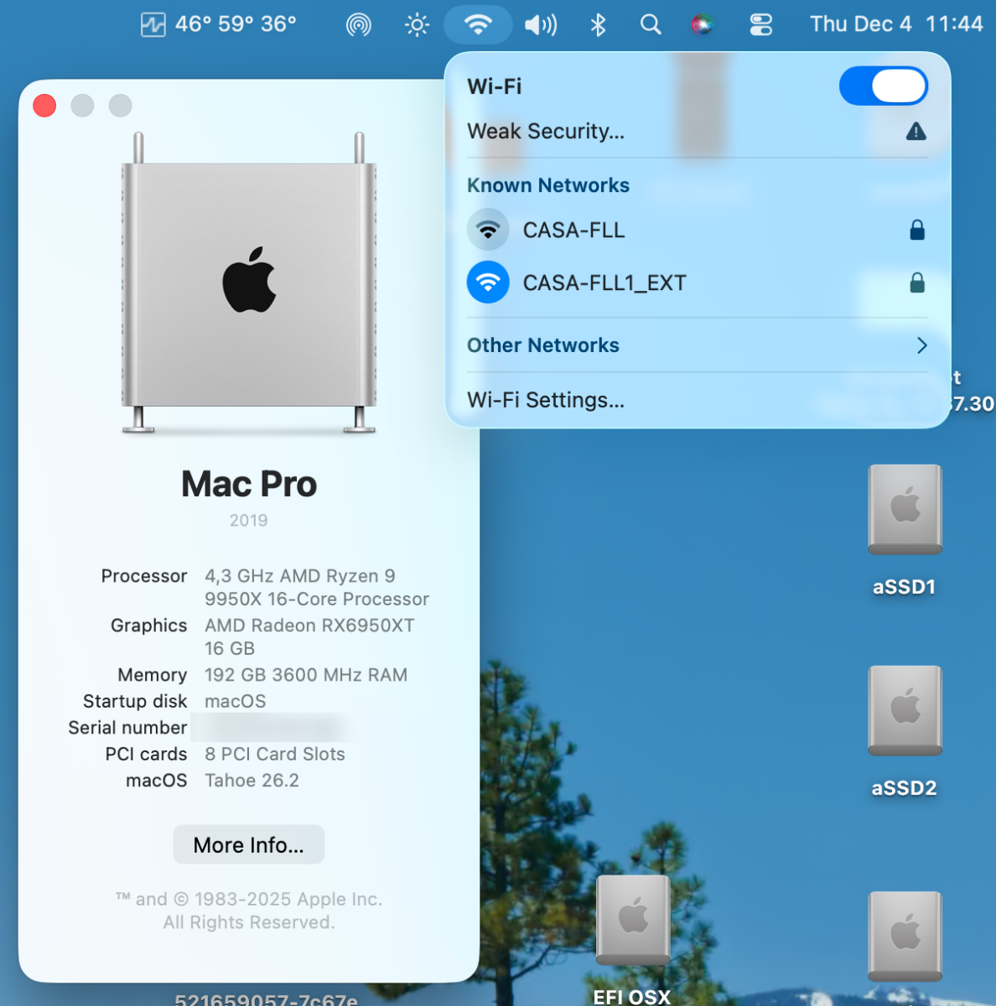996x1006 pixels.
Task: Click the Tahoe 26.2 version text
Action: tap(252, 780)
